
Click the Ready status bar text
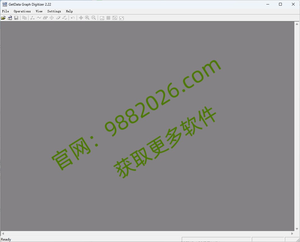point(6,239)
